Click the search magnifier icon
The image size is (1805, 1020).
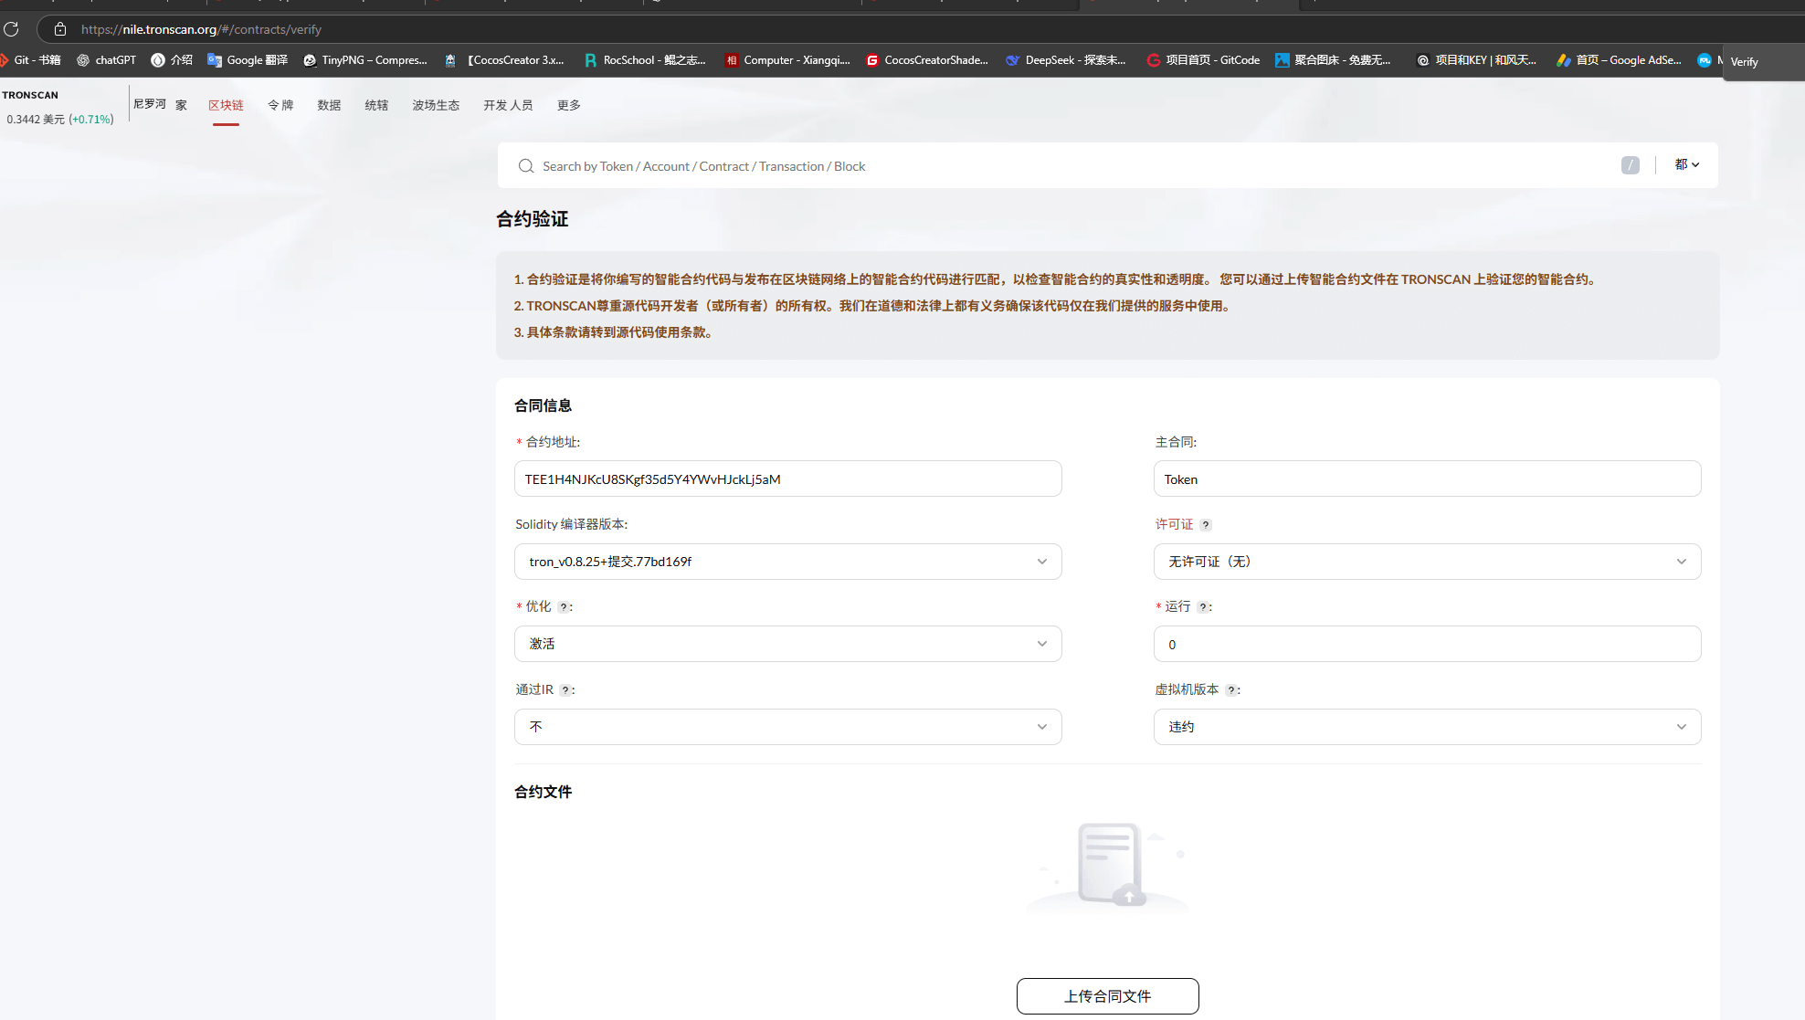pyautogui.click(x=526, y=166)
